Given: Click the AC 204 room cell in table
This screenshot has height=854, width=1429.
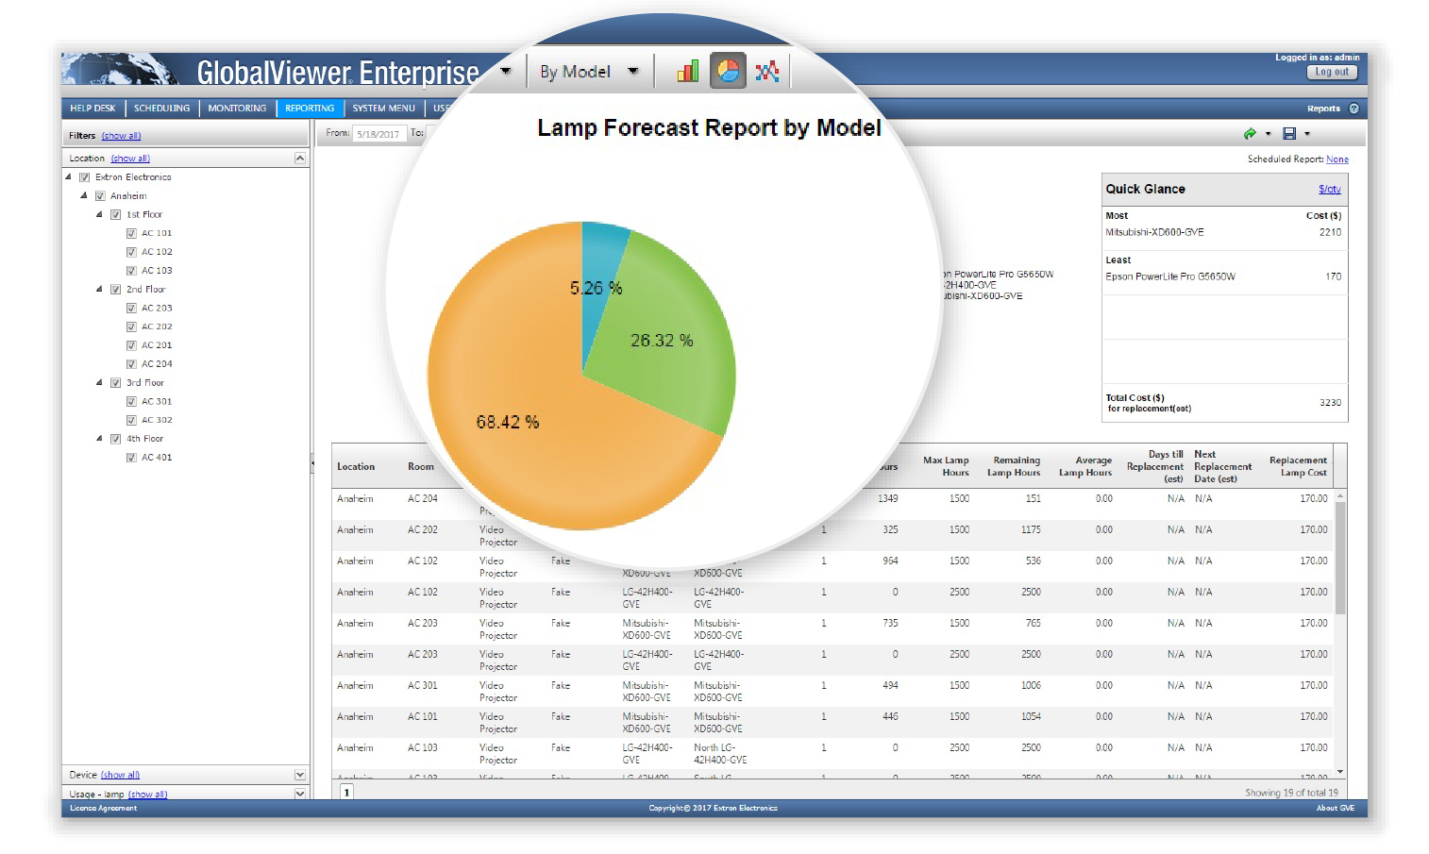Looking at the screenshot, I should click(x=423, y=498).
